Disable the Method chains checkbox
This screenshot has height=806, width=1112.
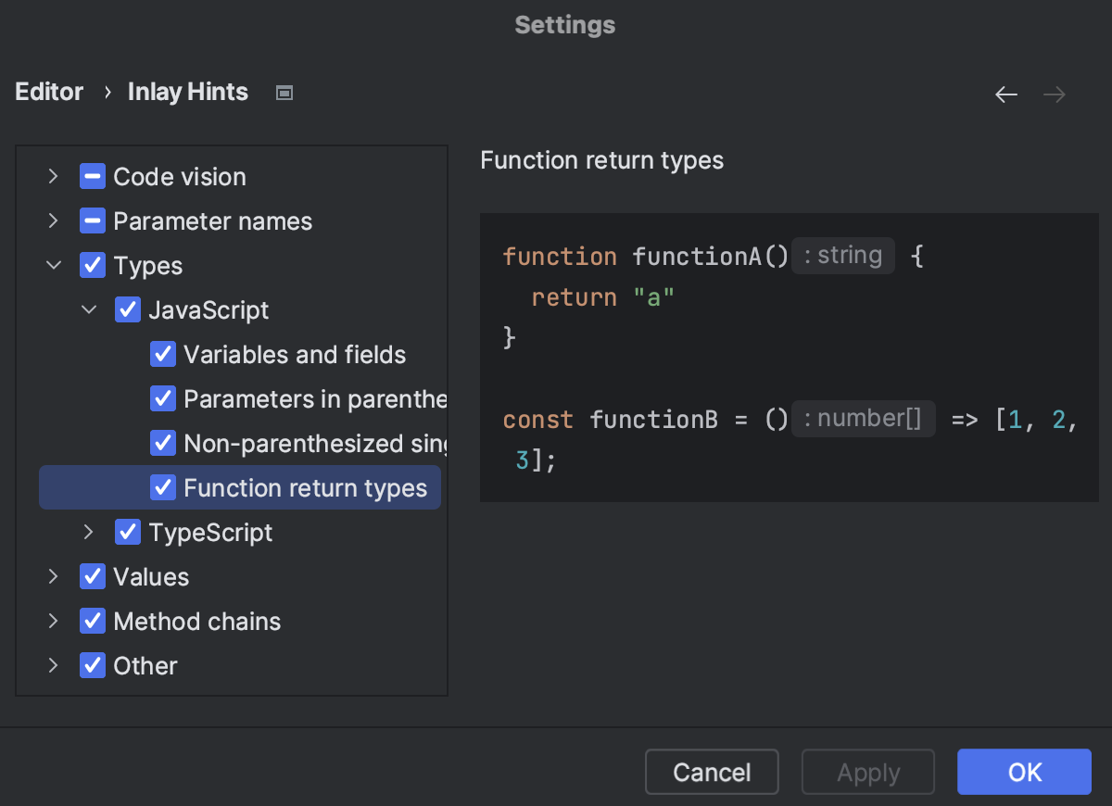click(93, 621)
